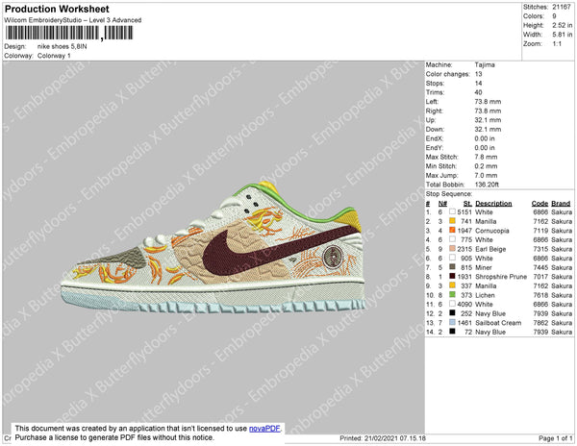Select the Cornucopia description text
Viewport: 577px width, 446px height.
pos(492,231)
